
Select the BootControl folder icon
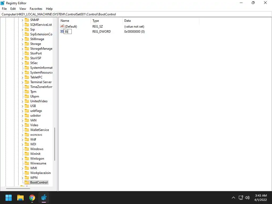click(x=27, y=182)
